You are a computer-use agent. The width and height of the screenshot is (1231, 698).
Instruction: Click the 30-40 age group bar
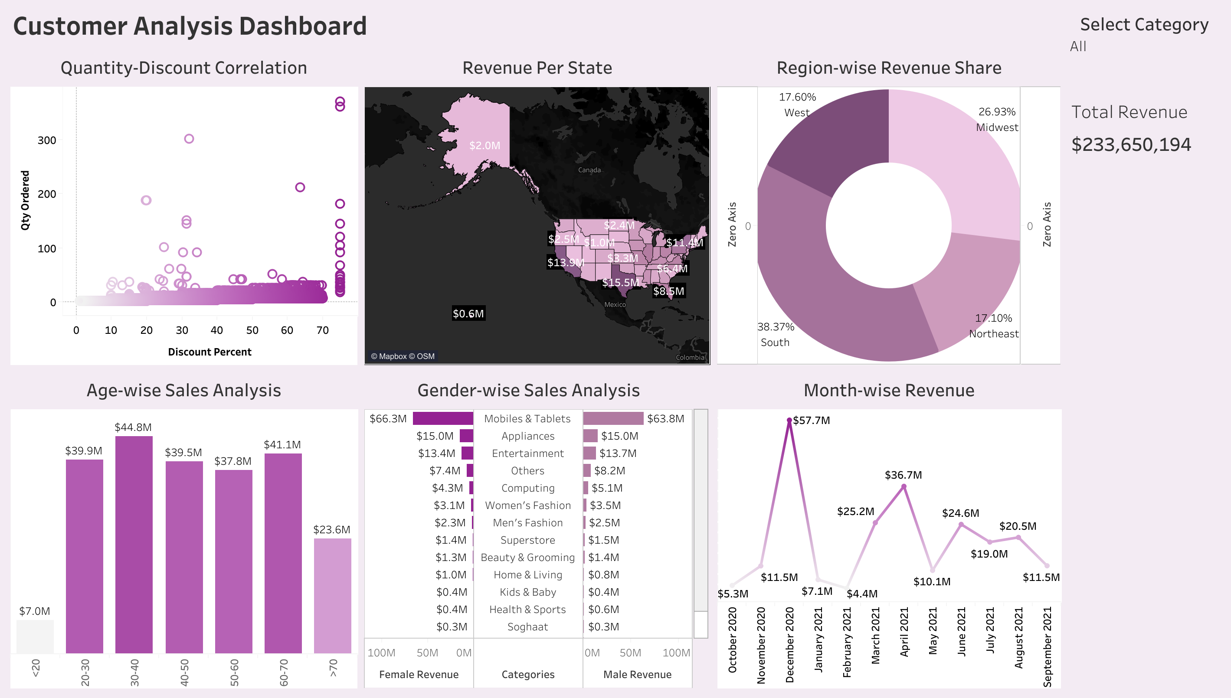(134, 544)
